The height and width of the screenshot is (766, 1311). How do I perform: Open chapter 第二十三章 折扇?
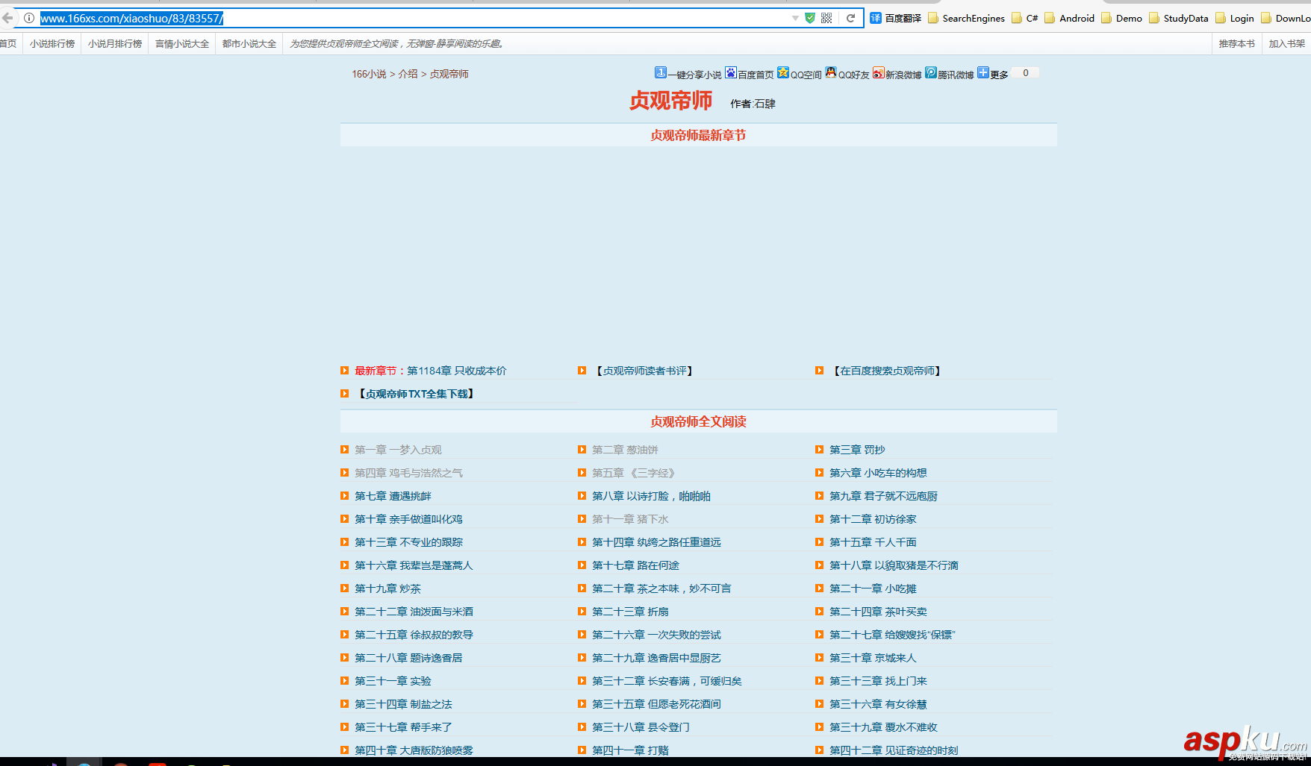click(x=630, y=612)
